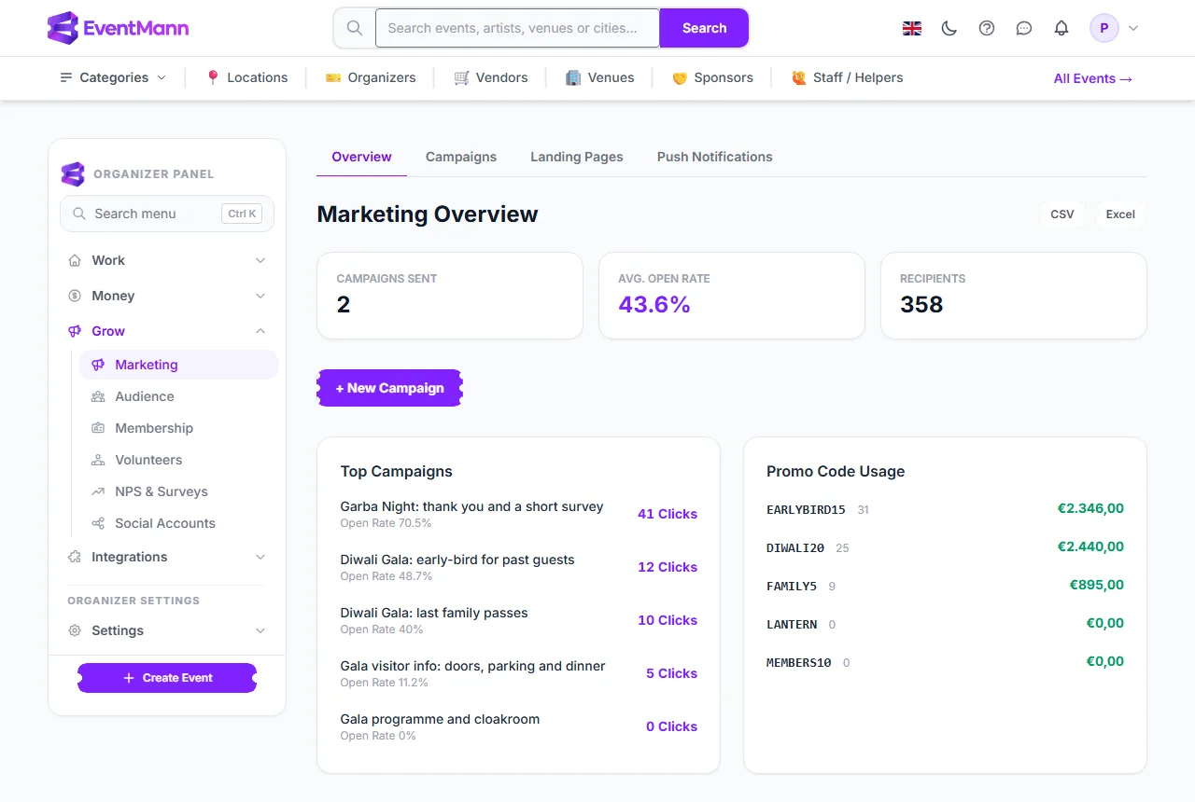The height and width of the screenshot is (802, 1195).
Task: Click the magnifier icon beside the search field
Action: [x=355, y=28]
